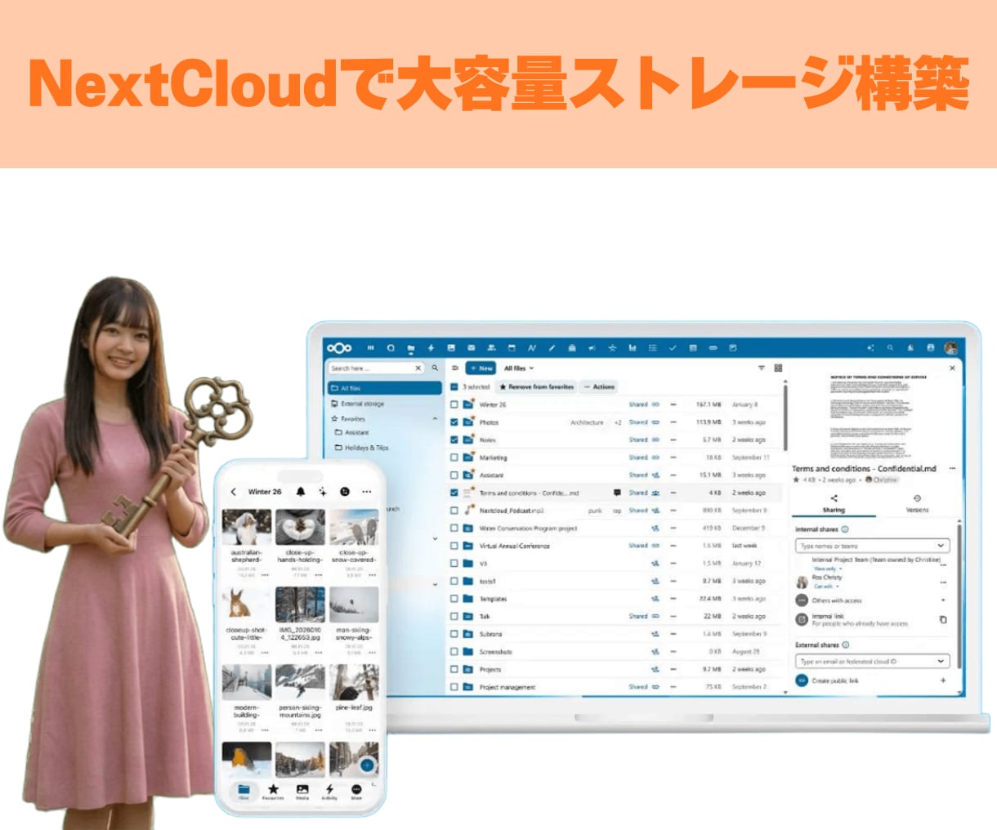Open Assistant favorite folder
This screenshot has height=830, width=997.
pyautogui.click(x=352, y=433)
